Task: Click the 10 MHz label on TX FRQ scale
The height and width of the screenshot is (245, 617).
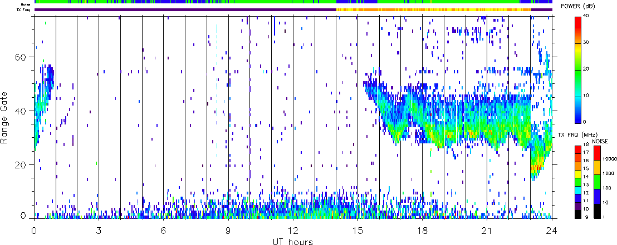Action: tap(586, 209)
